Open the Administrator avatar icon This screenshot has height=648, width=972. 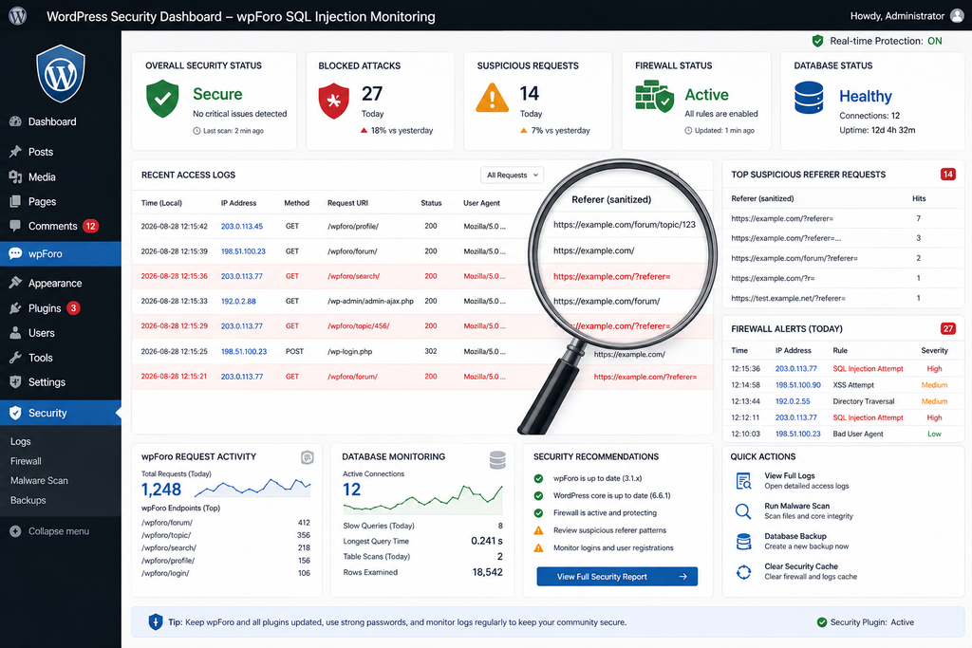pos(957,16)
